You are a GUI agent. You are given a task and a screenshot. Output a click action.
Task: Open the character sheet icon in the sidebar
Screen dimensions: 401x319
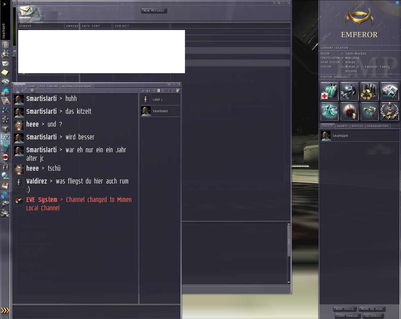(5, 45)
